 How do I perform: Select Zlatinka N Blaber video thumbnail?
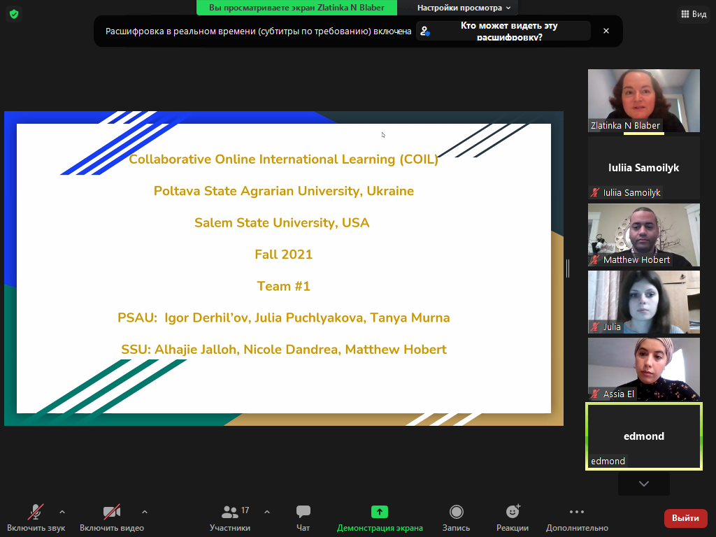click(x=643, y=101)
